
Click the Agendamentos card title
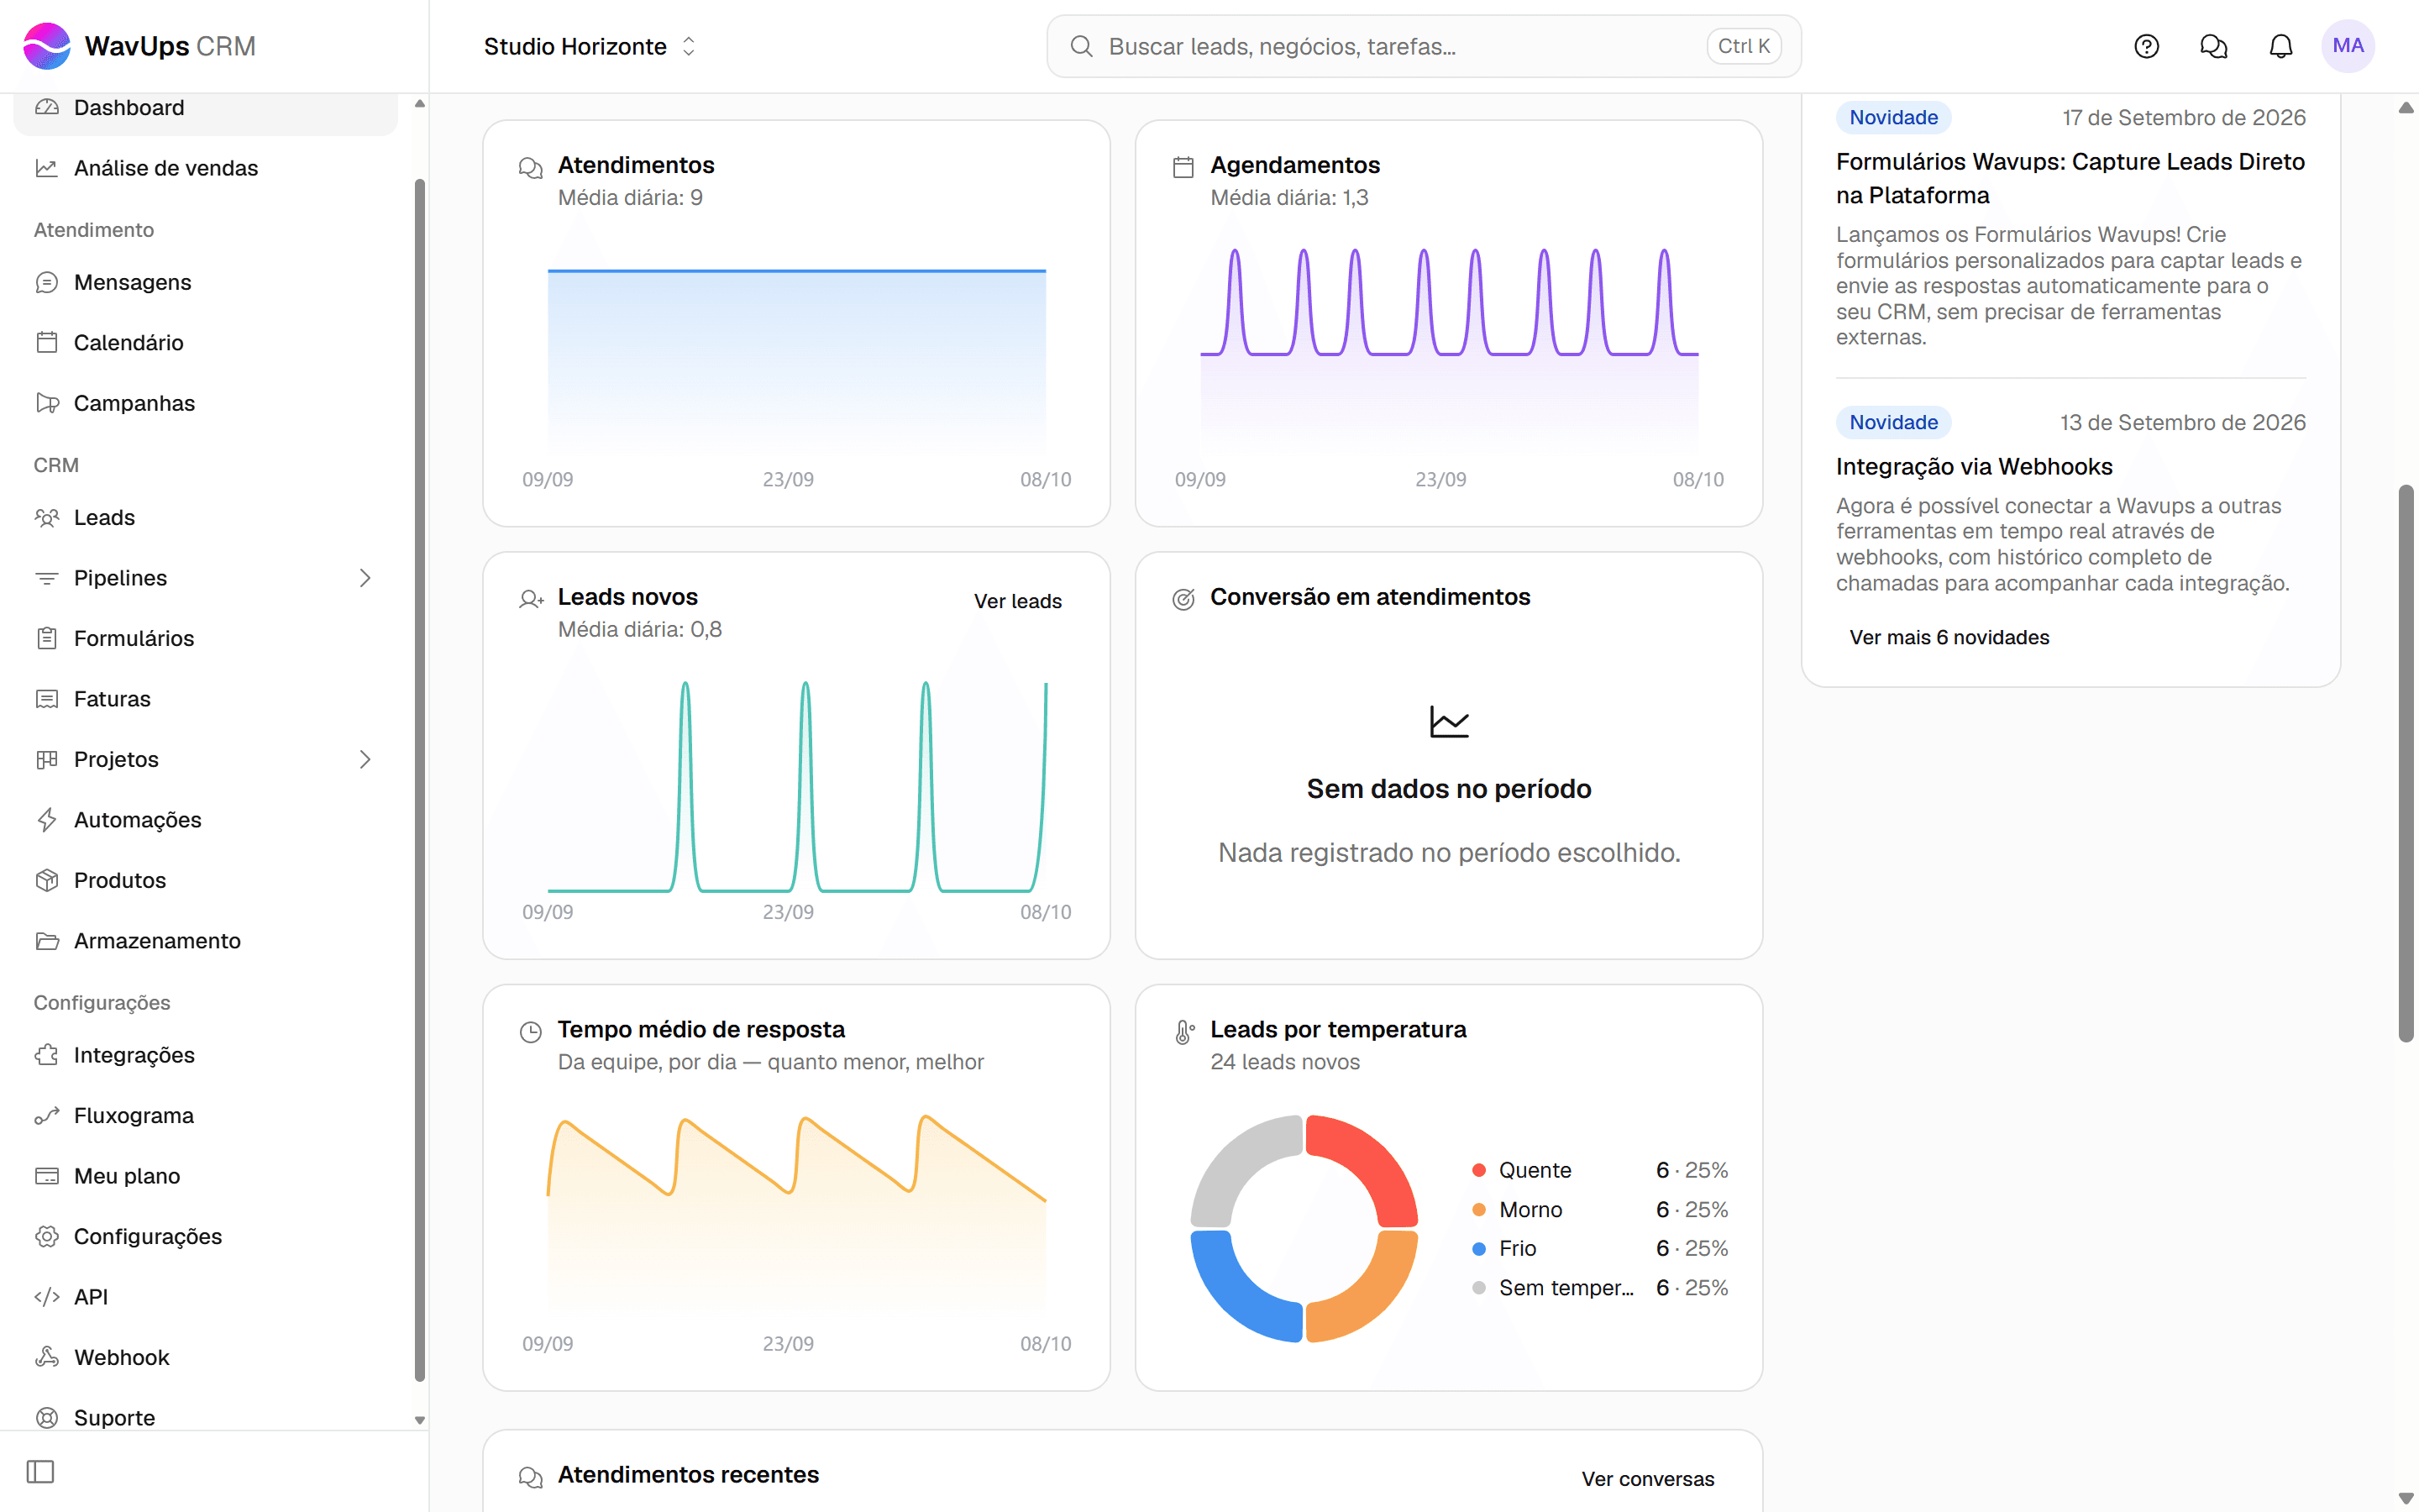pos(1294,165)
